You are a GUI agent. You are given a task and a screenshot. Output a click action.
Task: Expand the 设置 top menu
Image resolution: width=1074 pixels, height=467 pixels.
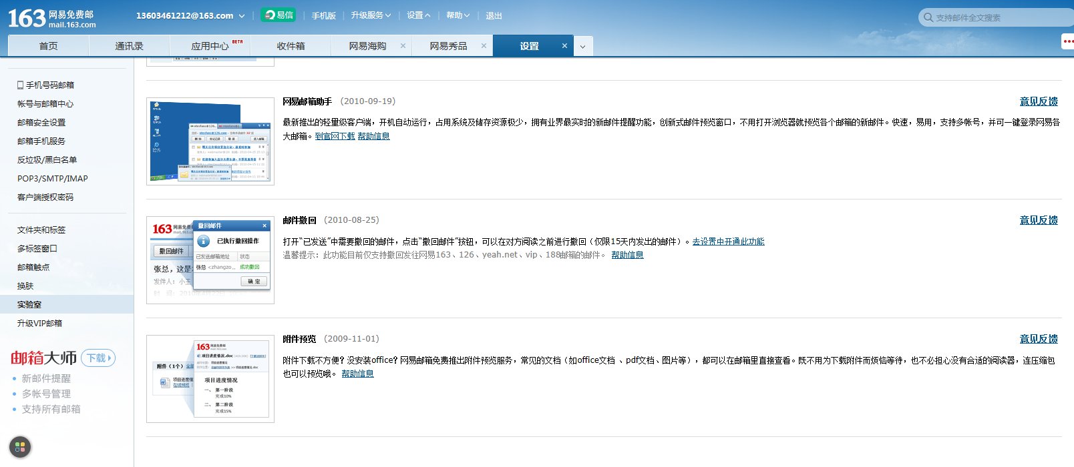coord(418,15)
